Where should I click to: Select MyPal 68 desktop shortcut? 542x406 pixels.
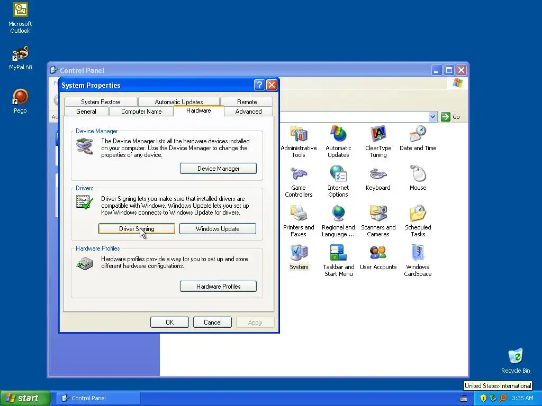(20, 58)
